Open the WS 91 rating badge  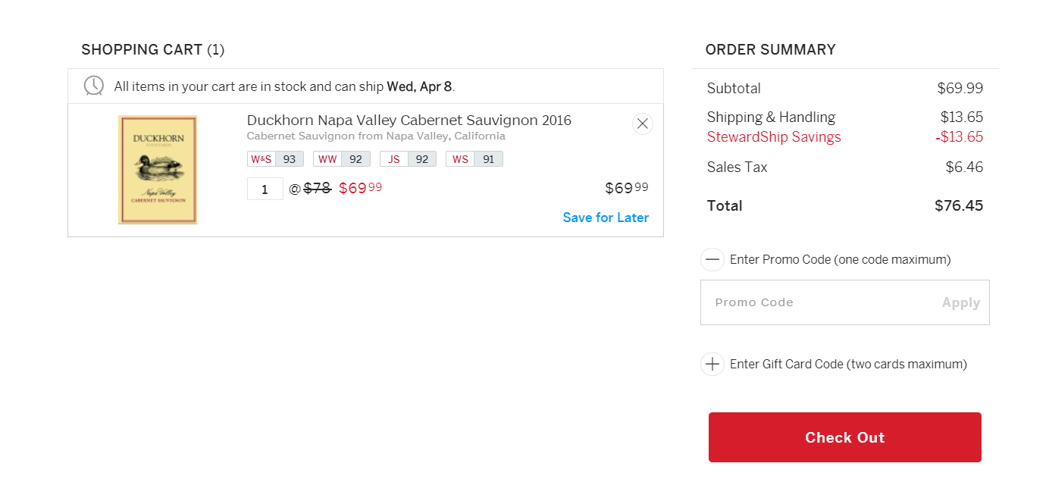click(474, 159)
